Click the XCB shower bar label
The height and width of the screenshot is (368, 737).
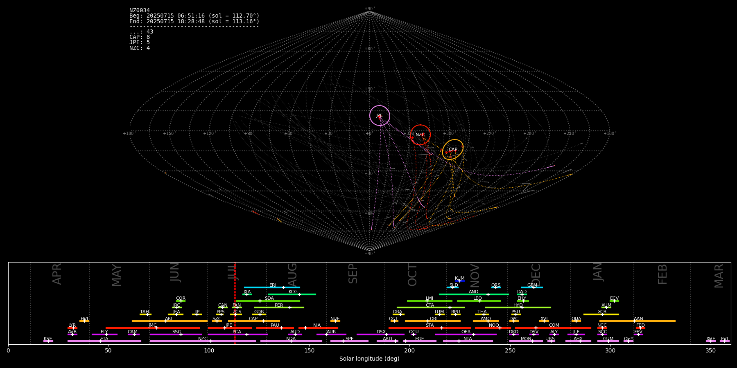coord(602,312)
